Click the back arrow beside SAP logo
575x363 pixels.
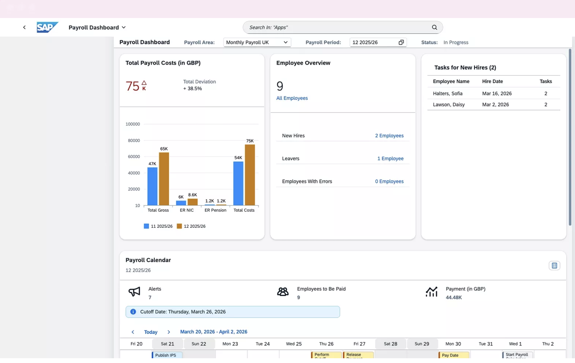pos(24,27)
